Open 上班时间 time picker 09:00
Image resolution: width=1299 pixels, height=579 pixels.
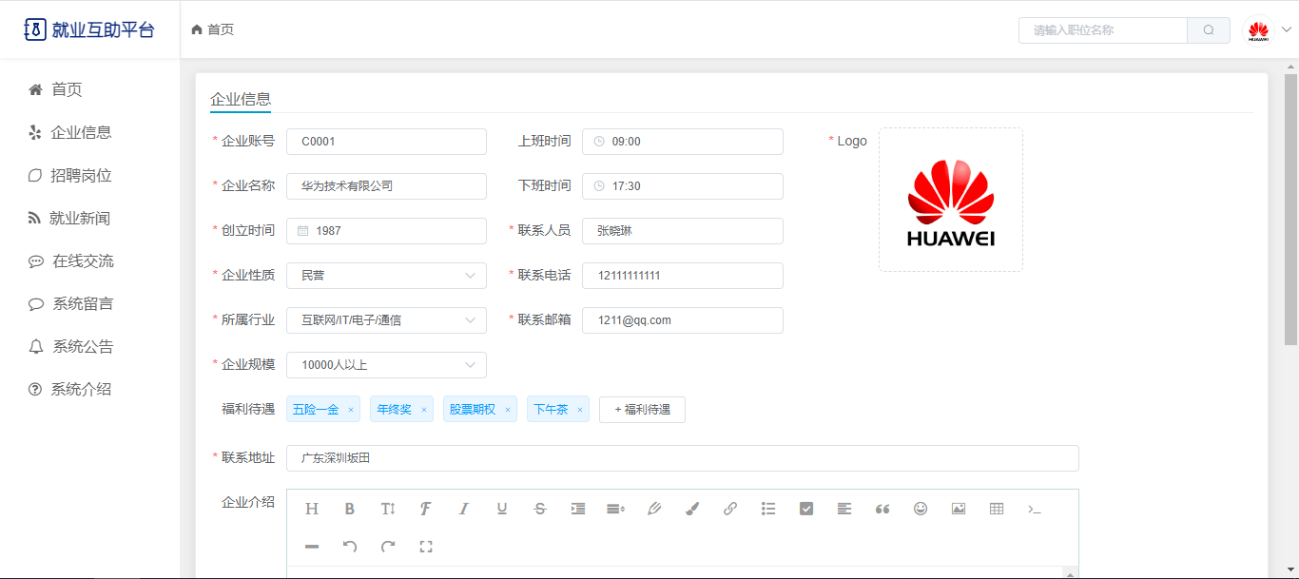pos(683,142)
